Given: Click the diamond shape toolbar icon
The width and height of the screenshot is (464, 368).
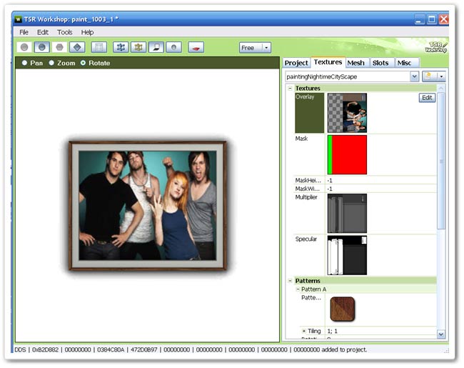Looking at the screenshot, I should tap(78, 47).
